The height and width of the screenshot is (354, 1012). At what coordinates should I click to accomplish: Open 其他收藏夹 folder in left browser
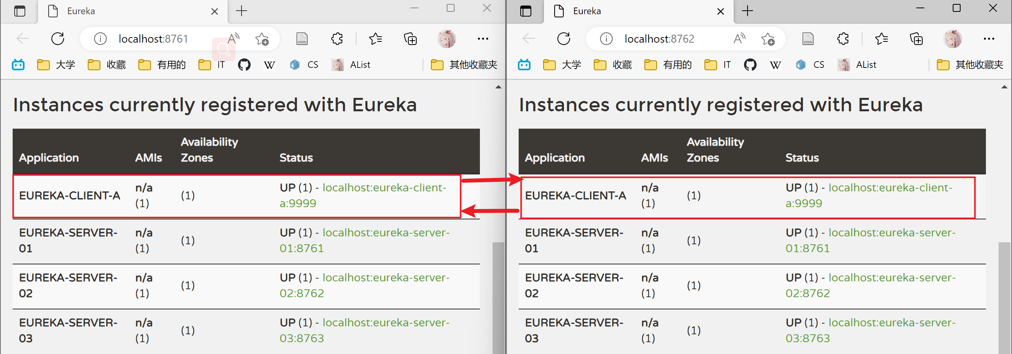[x=464, y=65]
